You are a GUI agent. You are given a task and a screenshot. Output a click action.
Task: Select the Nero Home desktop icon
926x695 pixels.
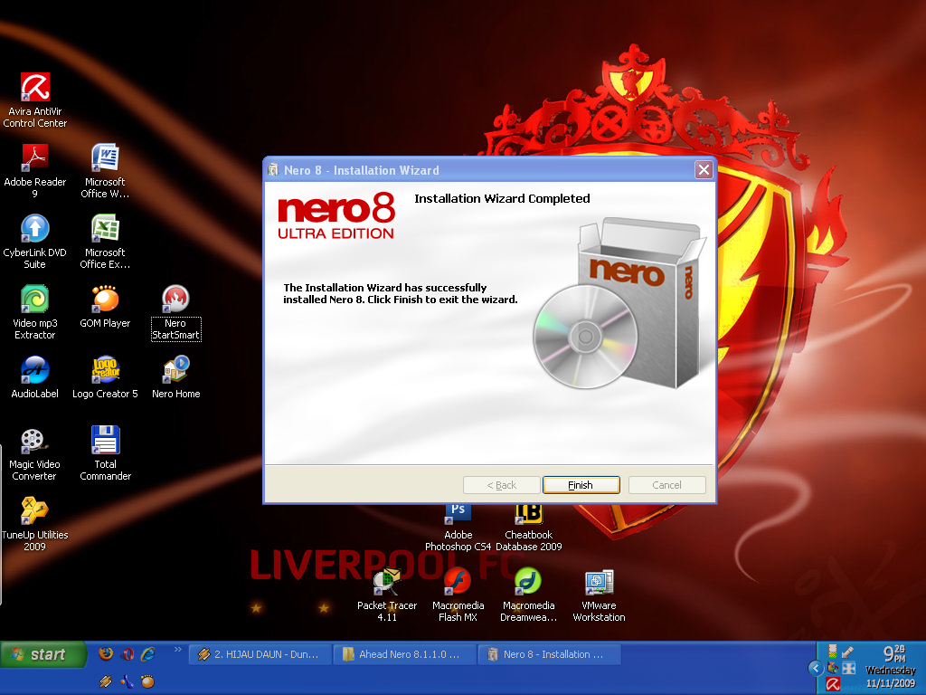point(175,376)
